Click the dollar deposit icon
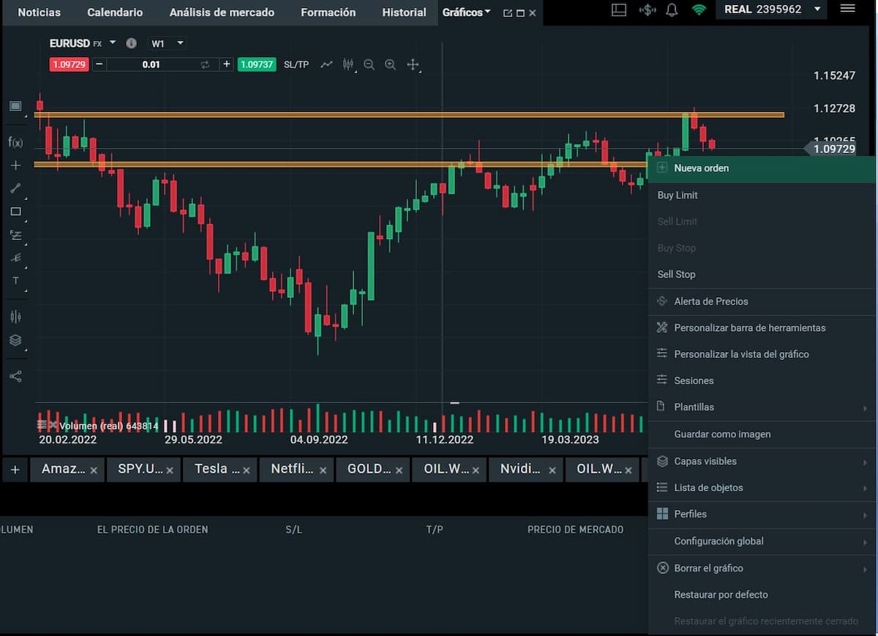The height and width of the screenshot is (636, 878). click(647, 10)
